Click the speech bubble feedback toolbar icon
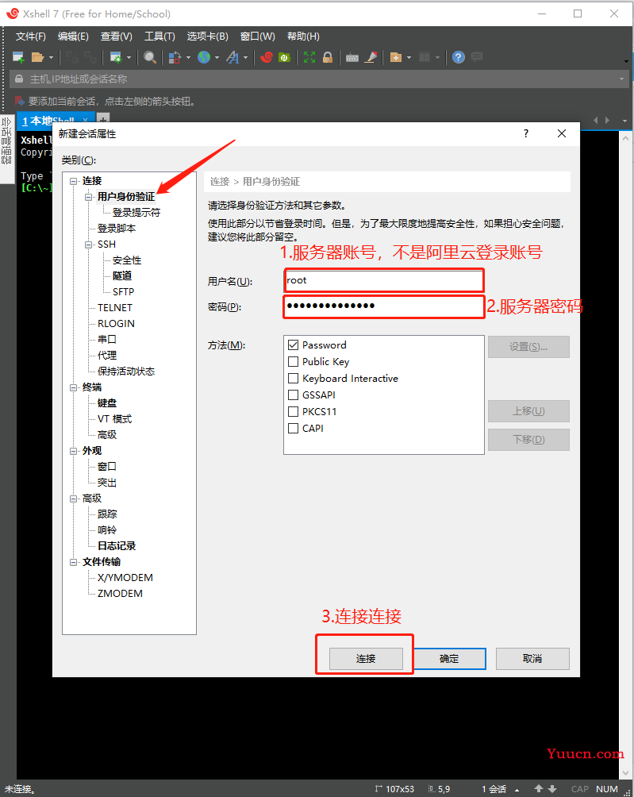Image resolution: width=634 pixels, height=797 pixels. 477,57
